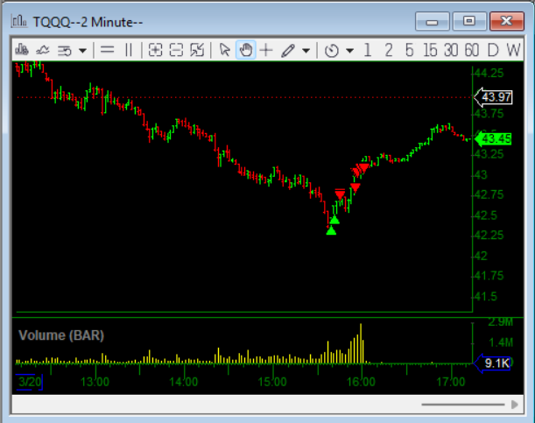Click the 44.25 price axis label
535x423 pixels.
coord(489,73)
